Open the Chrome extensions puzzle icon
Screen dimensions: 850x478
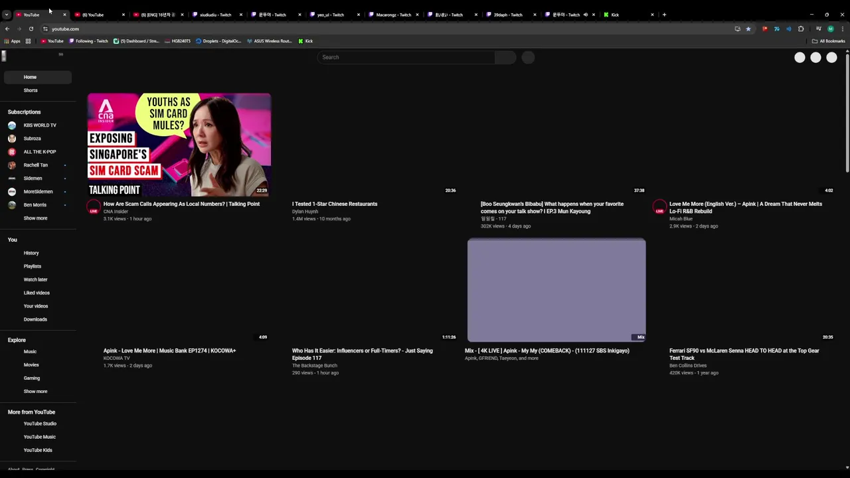tap(801, 29)
